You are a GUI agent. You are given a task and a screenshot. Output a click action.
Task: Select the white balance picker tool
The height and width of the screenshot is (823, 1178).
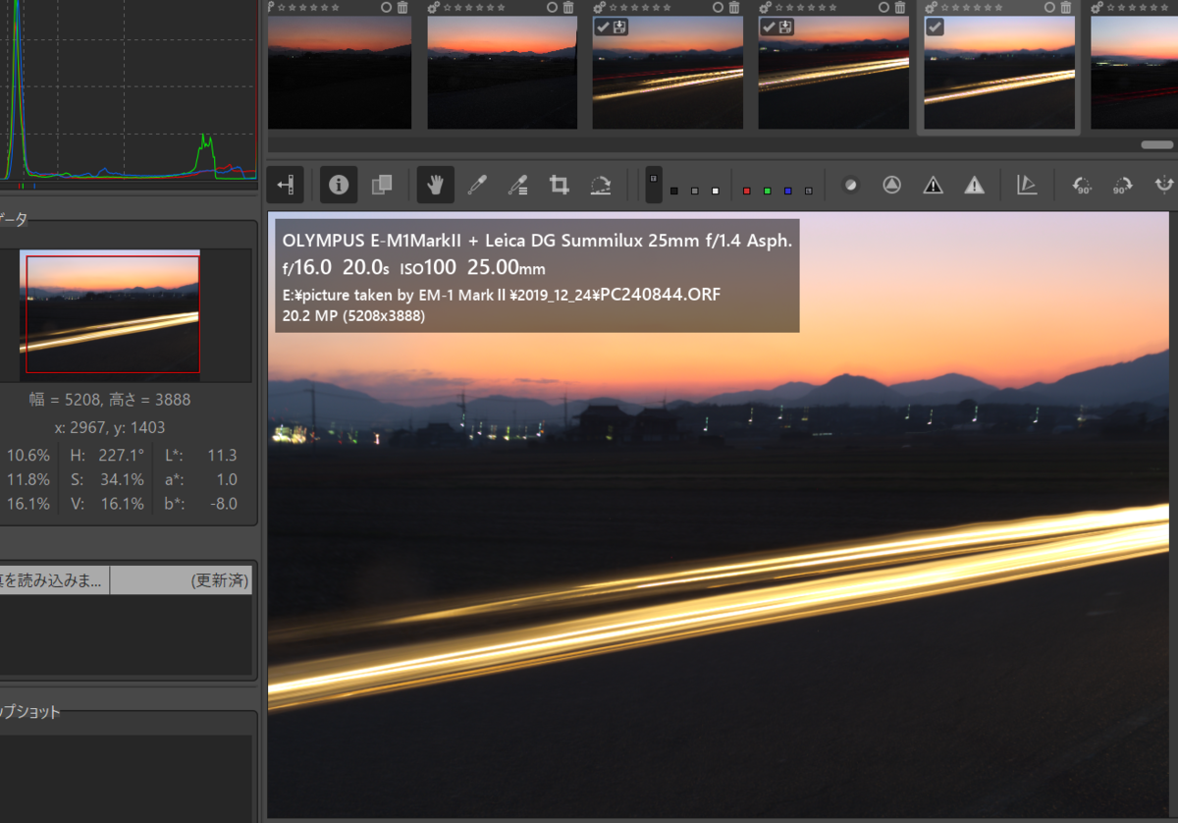point(477,185)
